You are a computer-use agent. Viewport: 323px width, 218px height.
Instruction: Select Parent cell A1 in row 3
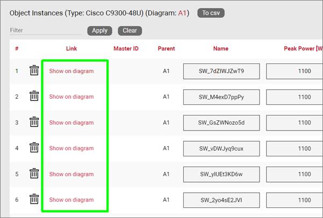point(166,122)
